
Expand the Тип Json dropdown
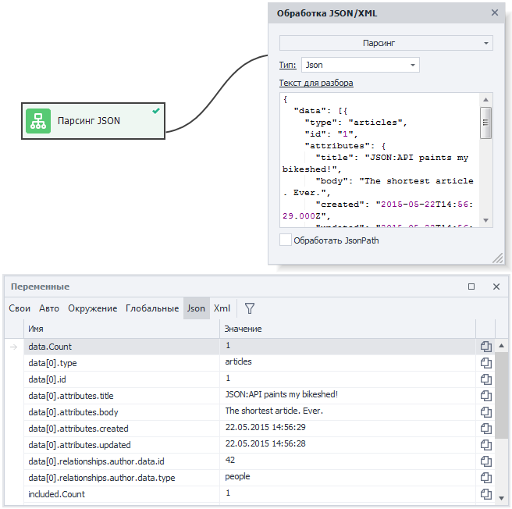pos(361,65)
